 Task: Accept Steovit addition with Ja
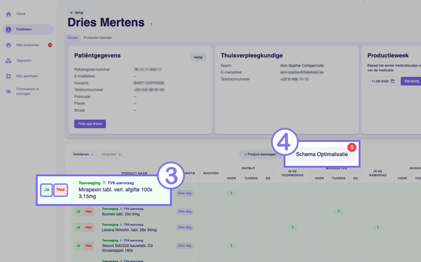click(78, 246)
